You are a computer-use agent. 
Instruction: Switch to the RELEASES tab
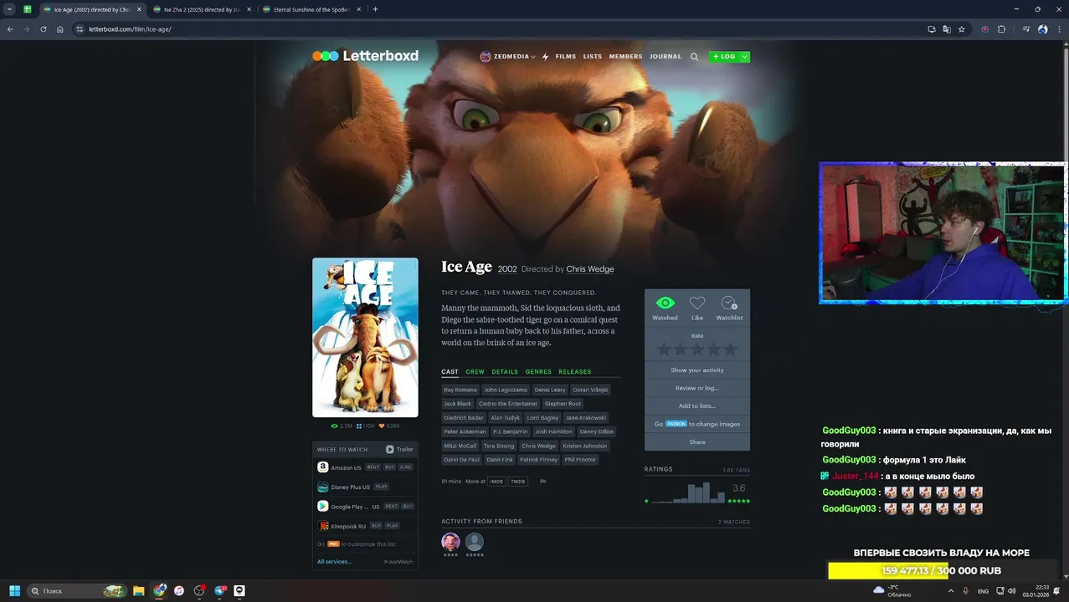point(575,372)
